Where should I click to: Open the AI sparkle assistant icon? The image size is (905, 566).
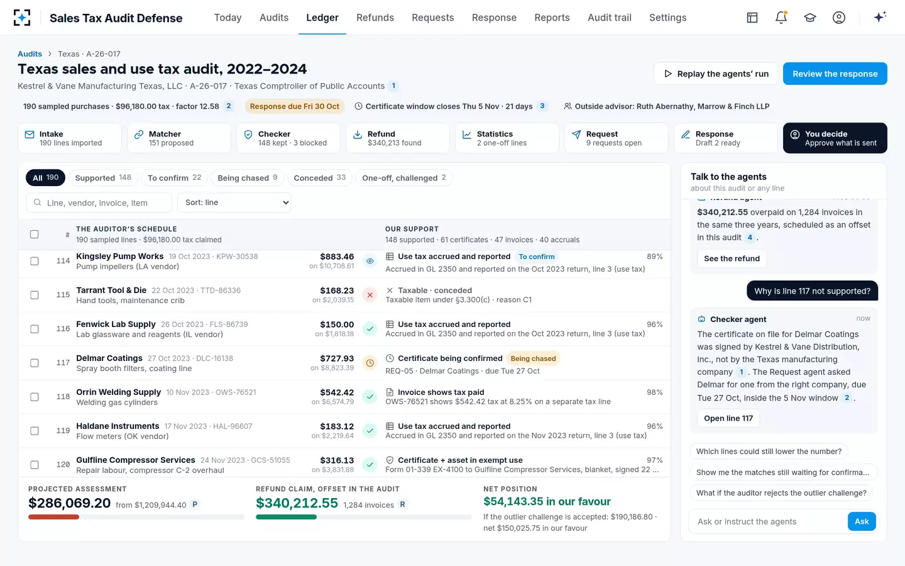point(880,17)
